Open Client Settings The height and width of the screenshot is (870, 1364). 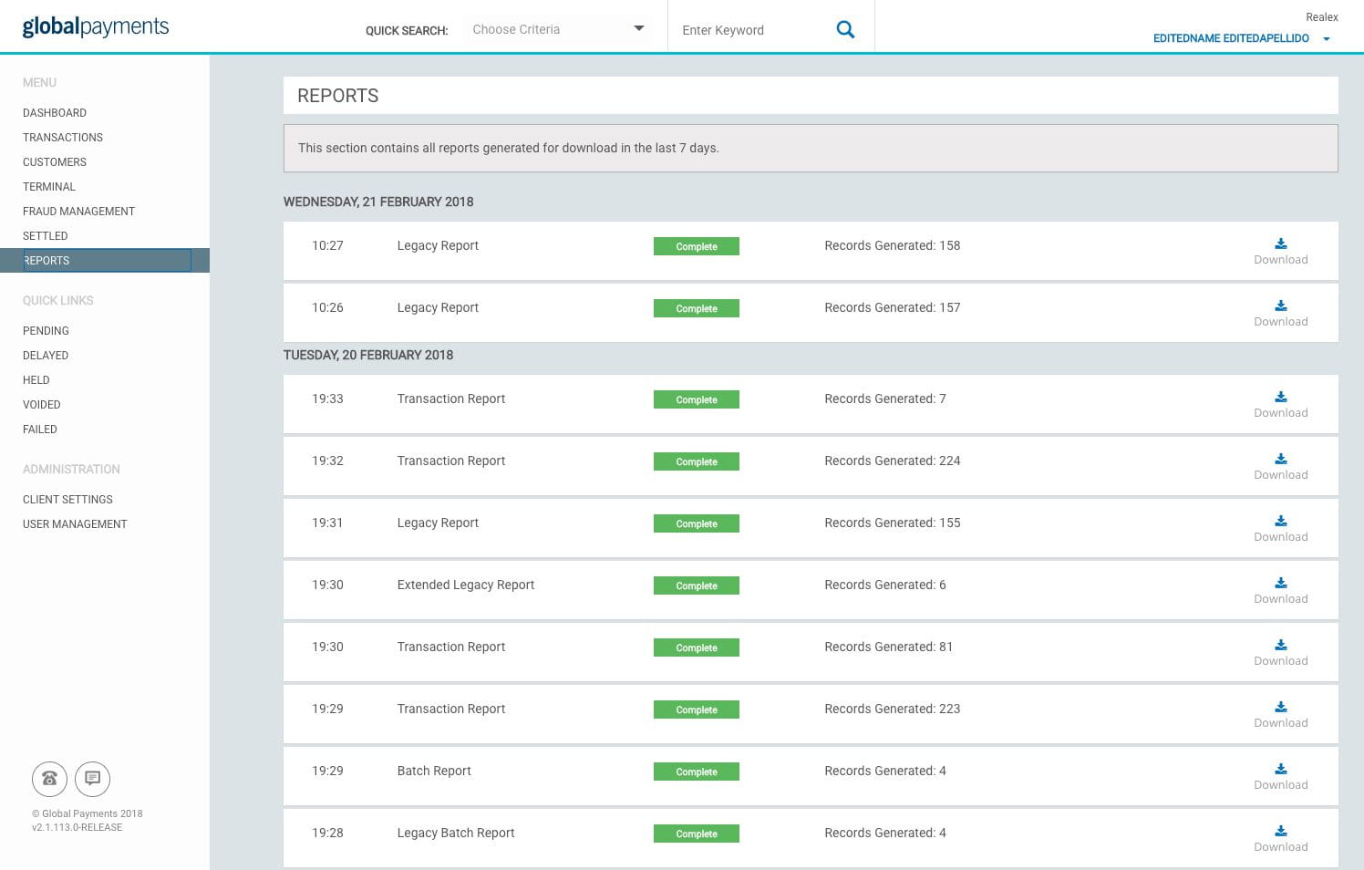67,500
